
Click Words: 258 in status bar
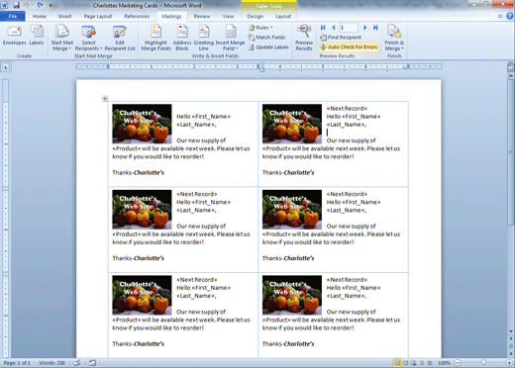[x=51, y=363]
